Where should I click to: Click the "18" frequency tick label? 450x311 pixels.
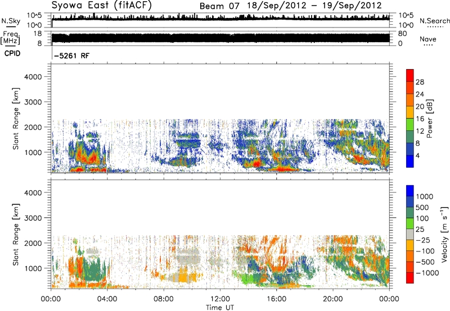click(38, 34)
